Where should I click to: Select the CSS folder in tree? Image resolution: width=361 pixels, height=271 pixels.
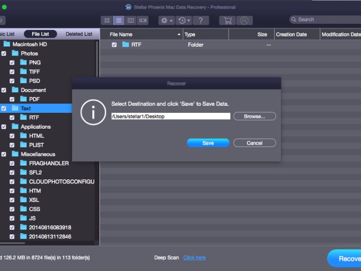coord(35,209)
